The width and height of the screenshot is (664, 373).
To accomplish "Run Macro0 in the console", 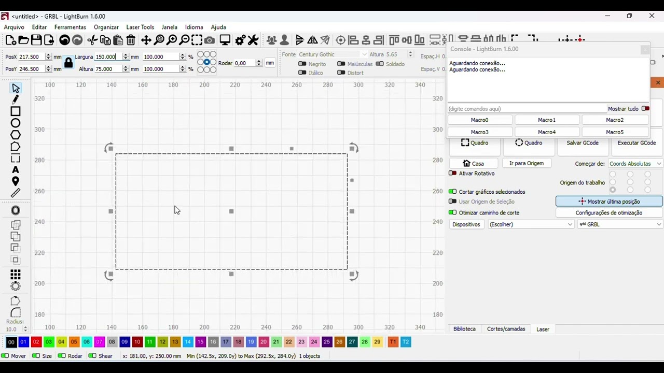I will [479, 120].
